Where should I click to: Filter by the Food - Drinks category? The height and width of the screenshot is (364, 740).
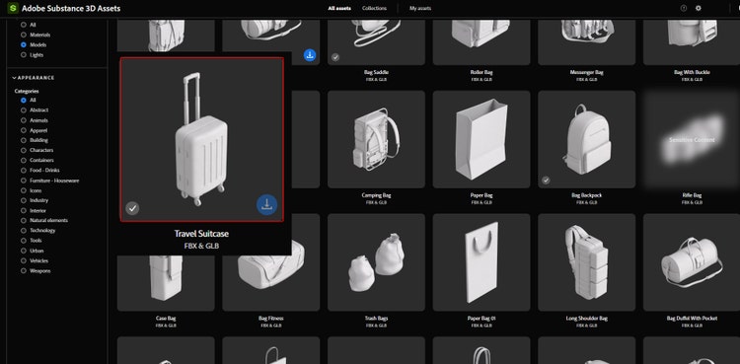(24, 171)
